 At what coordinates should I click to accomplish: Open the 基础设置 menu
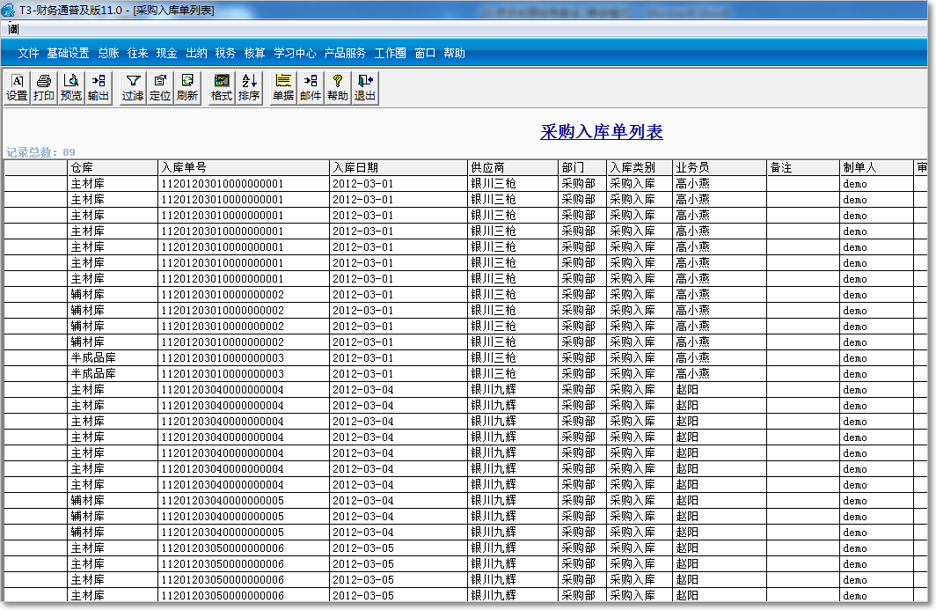[69, 53]
